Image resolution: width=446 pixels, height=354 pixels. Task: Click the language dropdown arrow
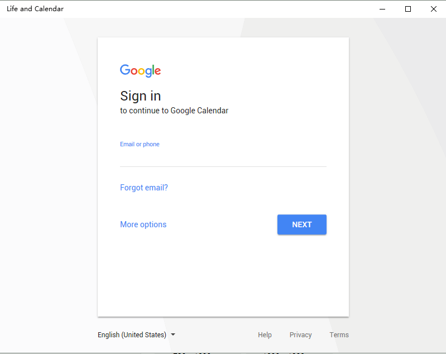[x=173, y=334]
